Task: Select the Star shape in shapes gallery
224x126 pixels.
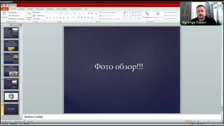Action: click(139, 18)
